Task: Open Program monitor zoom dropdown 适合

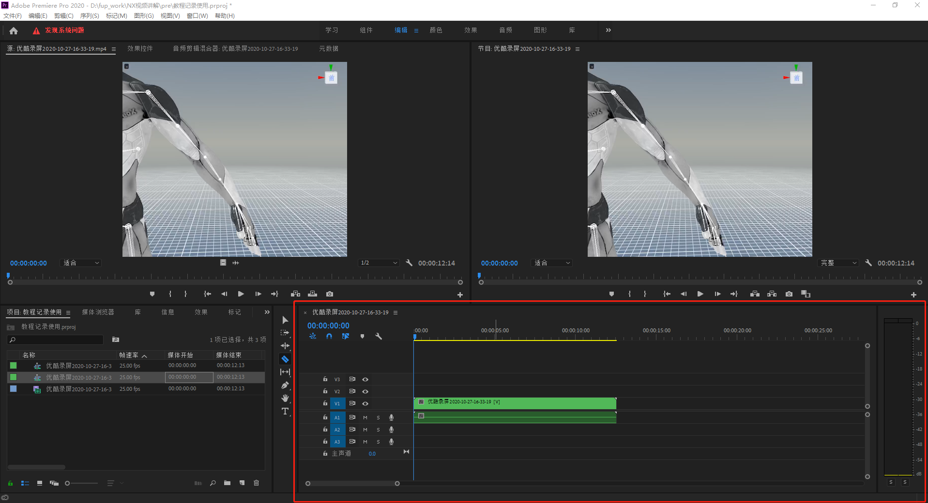Action: point(552,263)
